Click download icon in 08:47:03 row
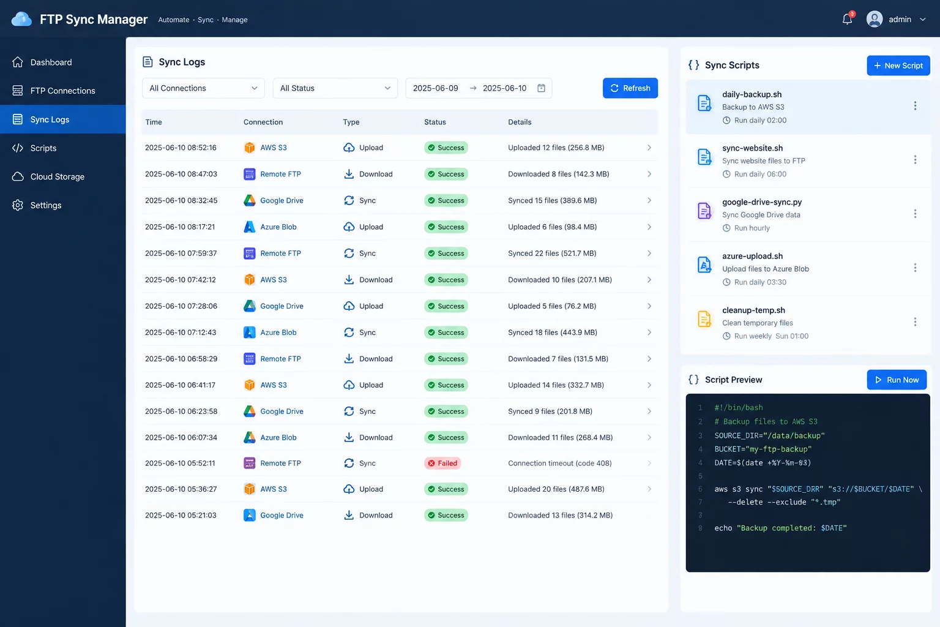The height and width of the screenshot is (627, 940). tap(349, 174)
